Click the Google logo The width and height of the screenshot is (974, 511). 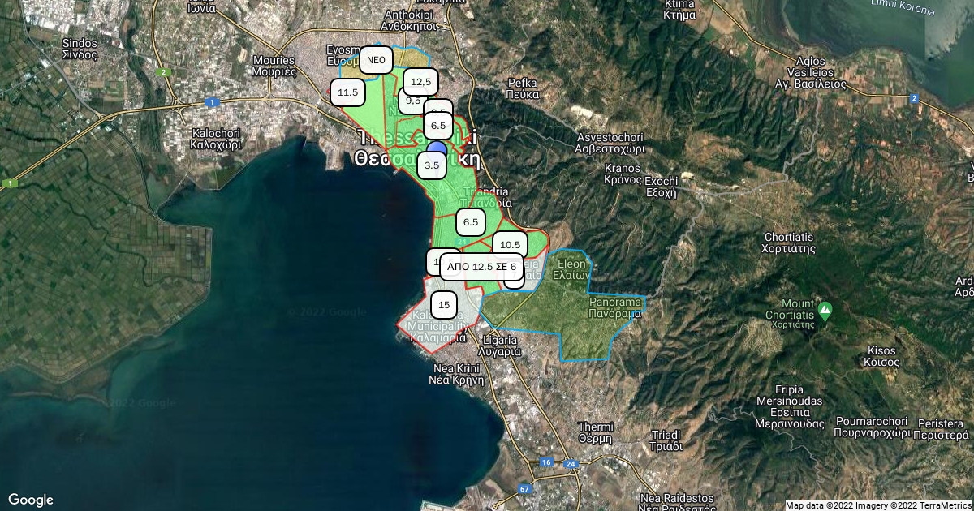pos(31,500)
